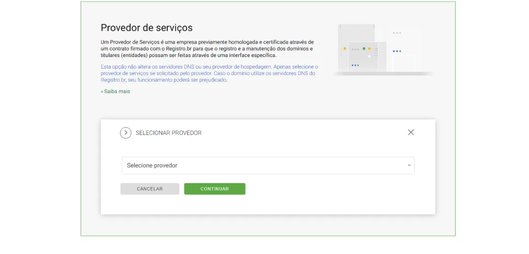Click the black provider description paragraph

pos(207,49)
